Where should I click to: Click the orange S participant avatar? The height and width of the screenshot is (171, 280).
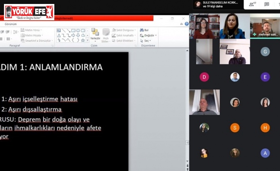coord(235,128)
